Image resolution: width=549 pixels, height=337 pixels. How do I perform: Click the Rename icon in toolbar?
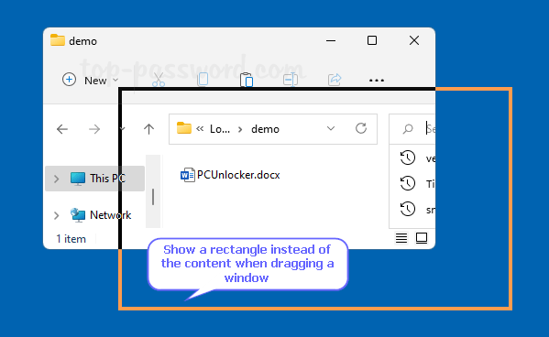291,80
